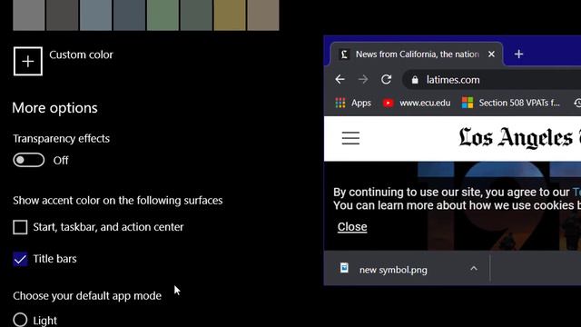Click the latimes.com address bar

pyautogui.click(x=493, y=80)
